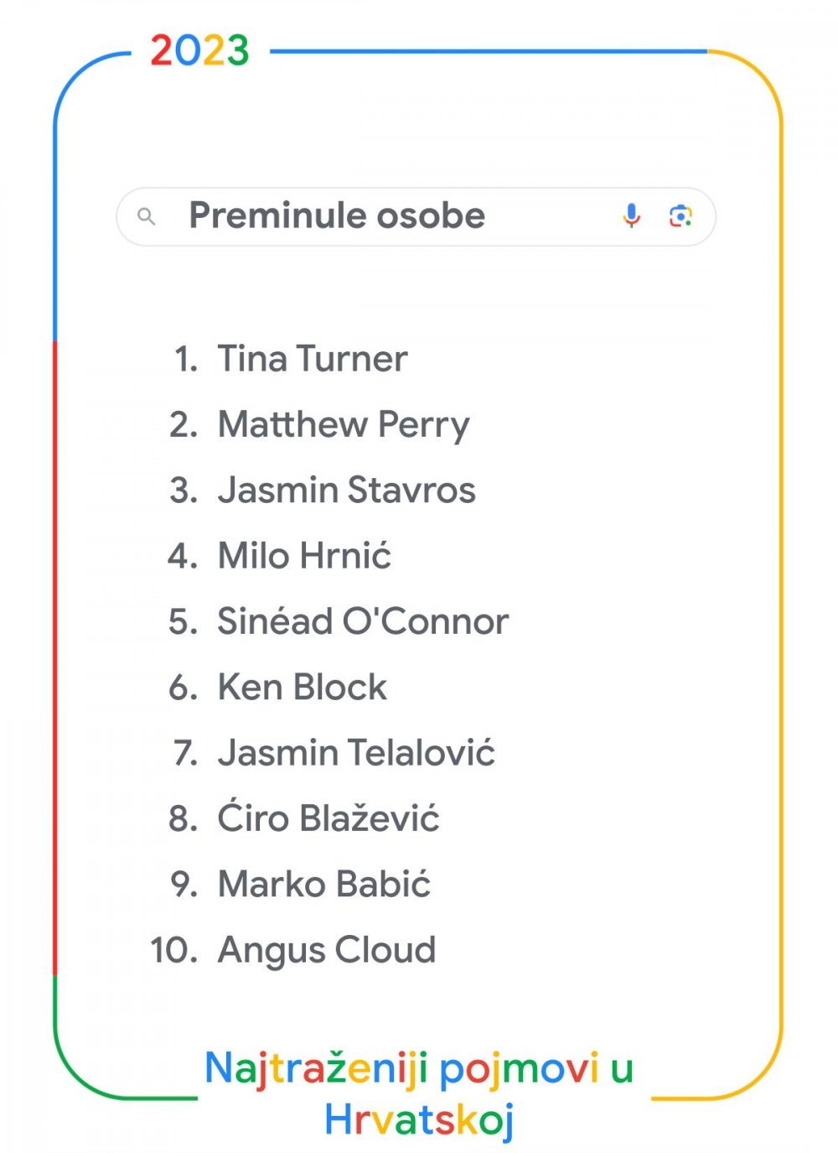Viewport: 838px width, 1153px height.
Task: Click the colorful 2023 year heading
Action: (x=199, y=51)
